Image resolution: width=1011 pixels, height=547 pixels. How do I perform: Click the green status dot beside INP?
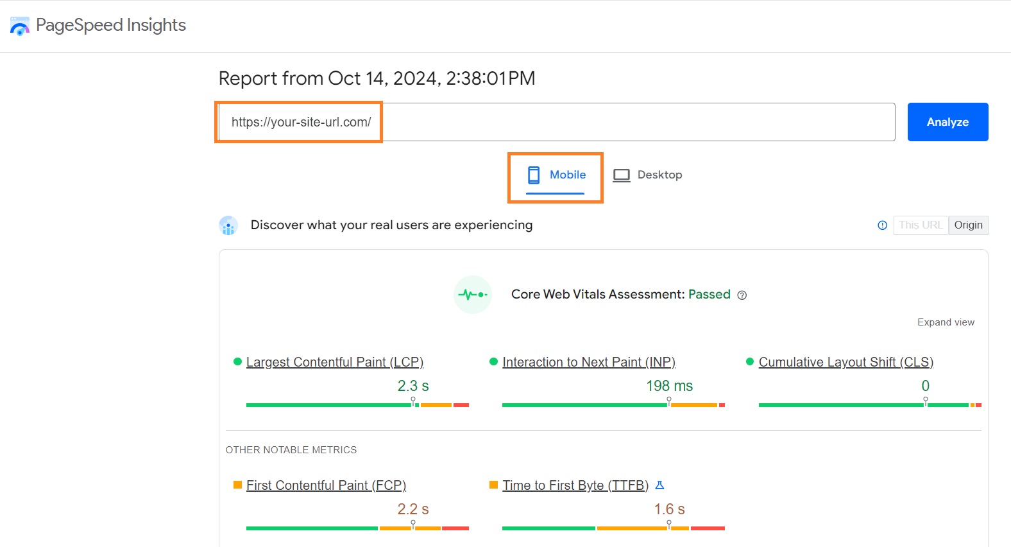point(493,361)
